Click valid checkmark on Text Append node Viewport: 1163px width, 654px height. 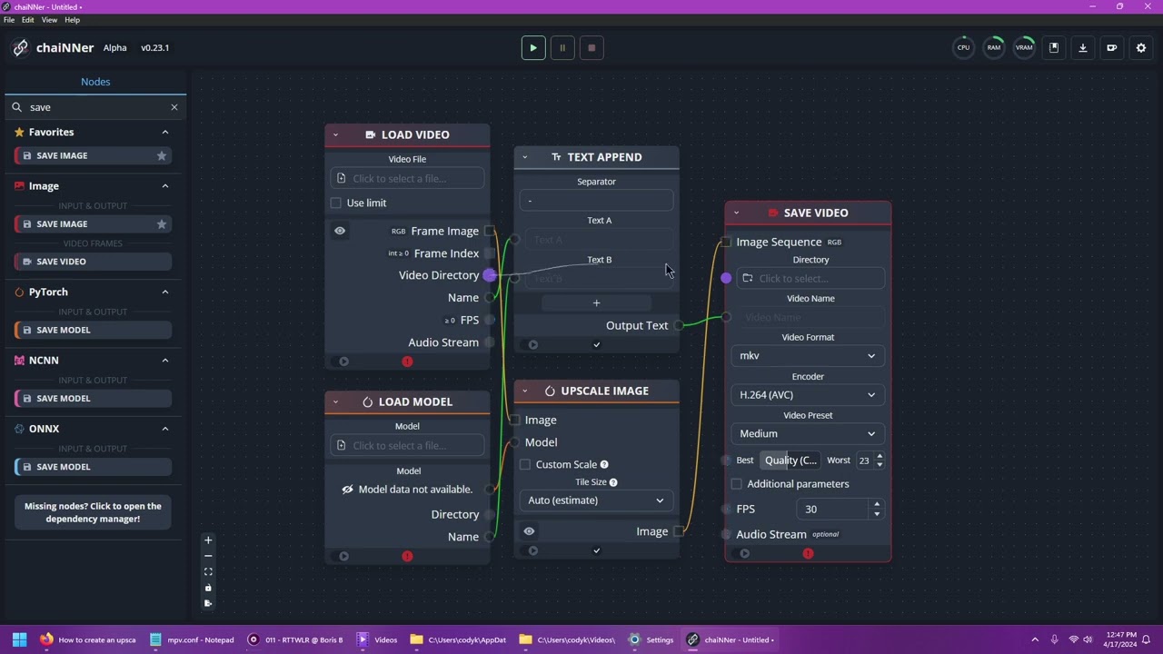(x=596, y=344)
